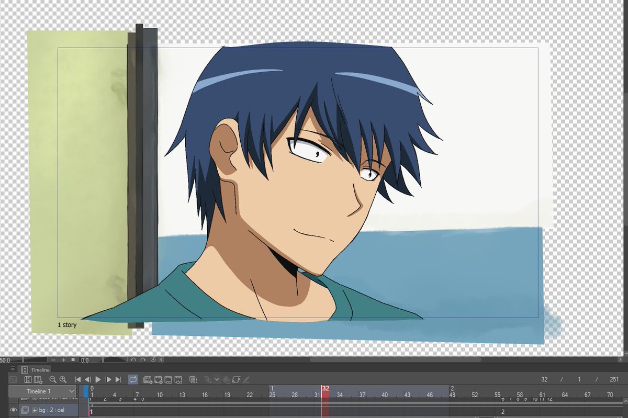
Task: Click the blue start frame marker
Action: pyautogui.click(x=86, y=391)
